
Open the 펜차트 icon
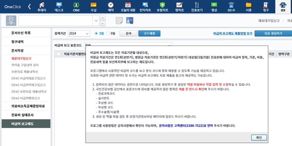[x=180, y=7]
